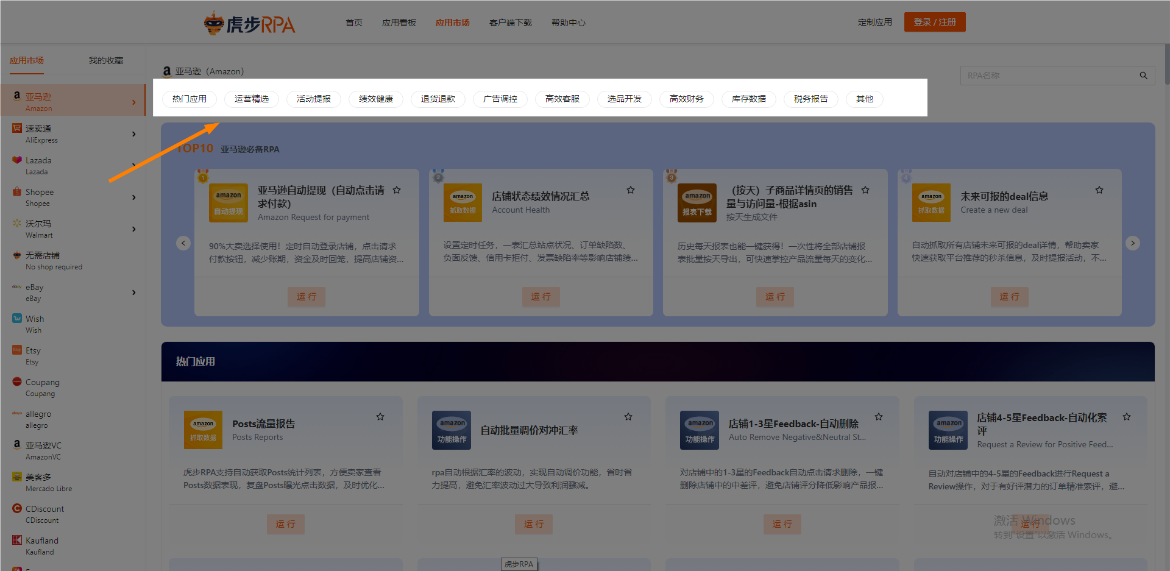The height and width of the screenshot is (571, 1170).
Task: Open the allegro sidebar item
Action: coord(73,419)
